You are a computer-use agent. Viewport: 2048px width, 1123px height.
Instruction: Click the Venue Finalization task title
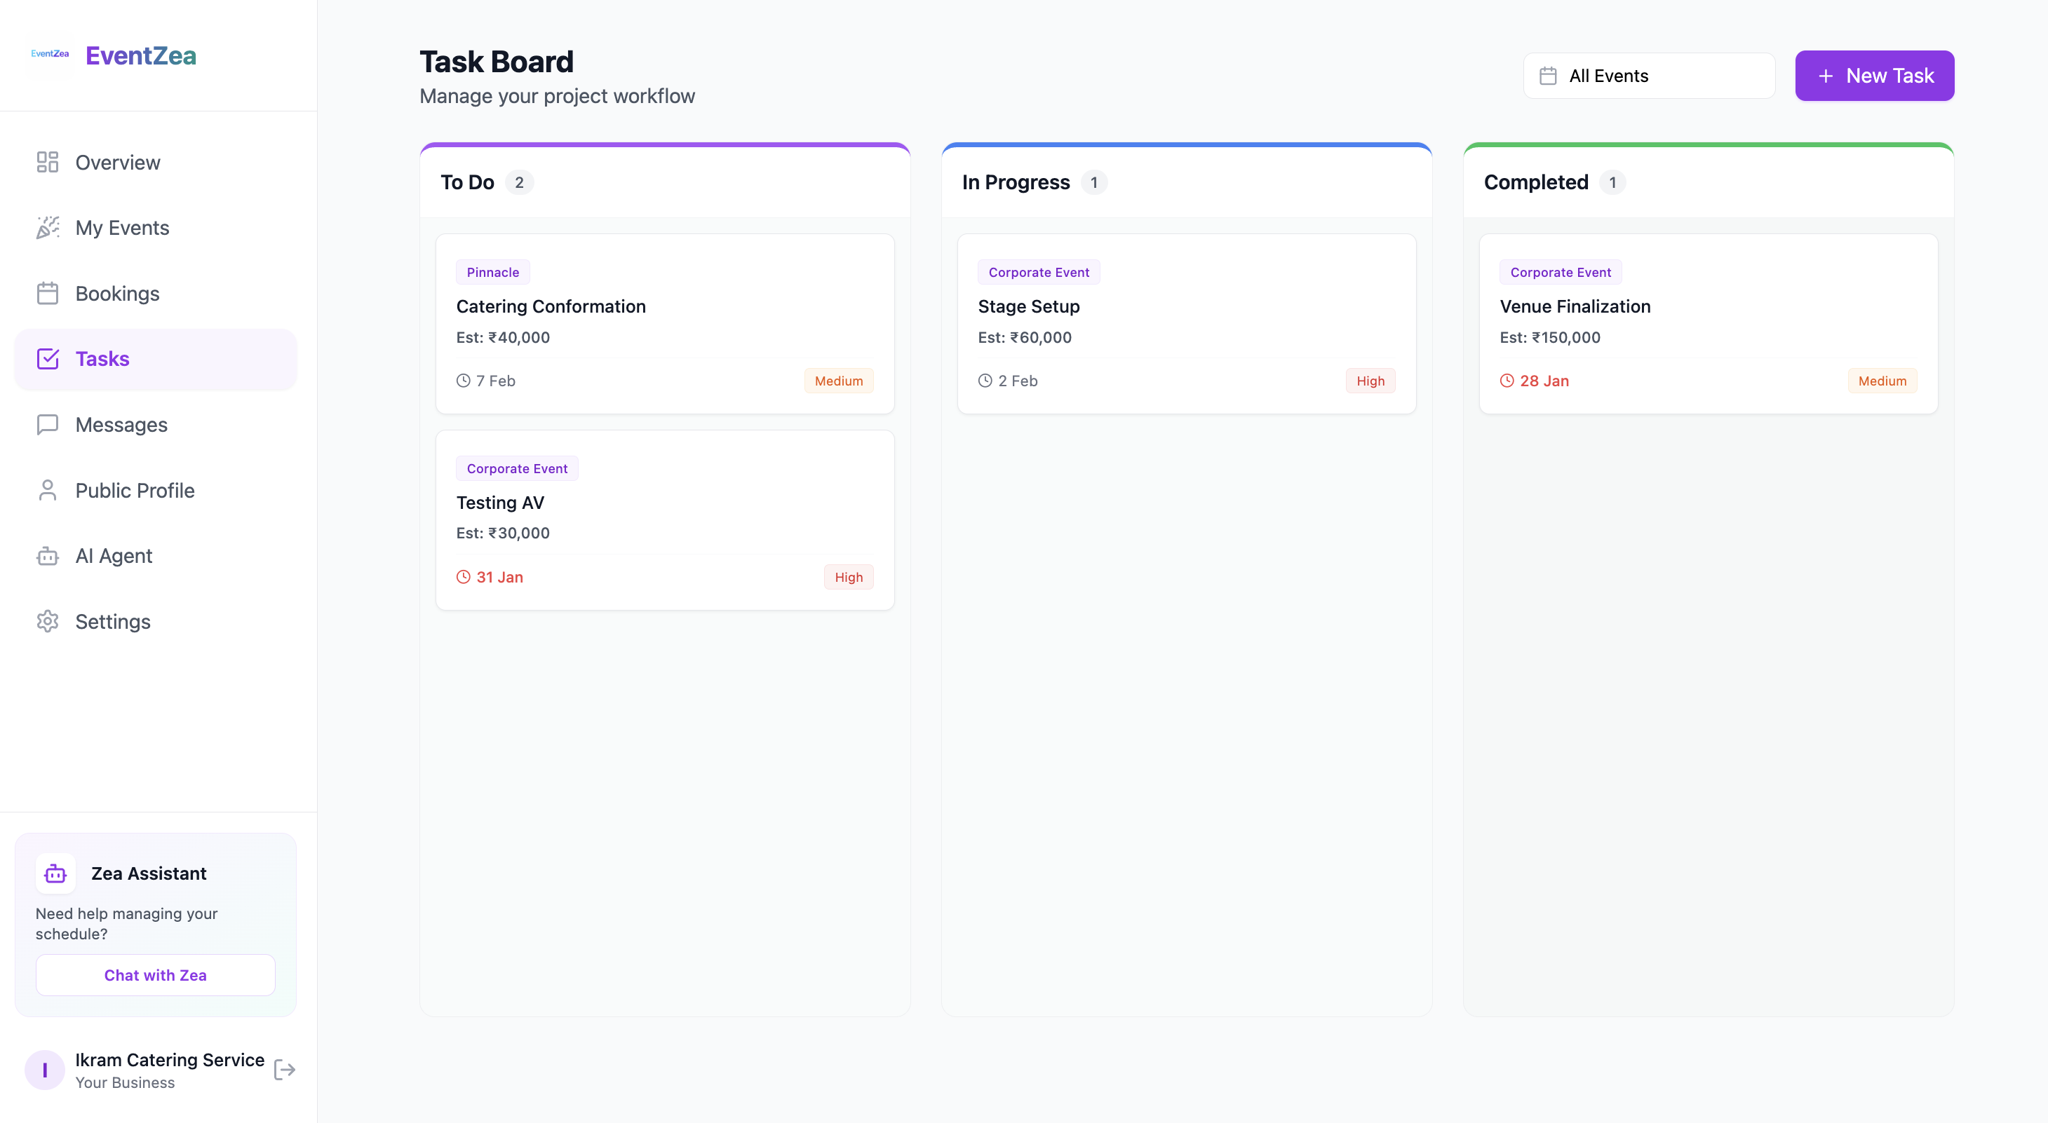1574,306
